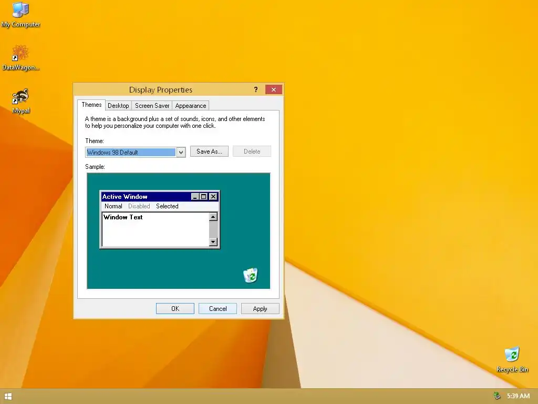The height and width of the screenshot is (404, 538).
Task: Click the sample window close X
Action: [x=213, y=197]
